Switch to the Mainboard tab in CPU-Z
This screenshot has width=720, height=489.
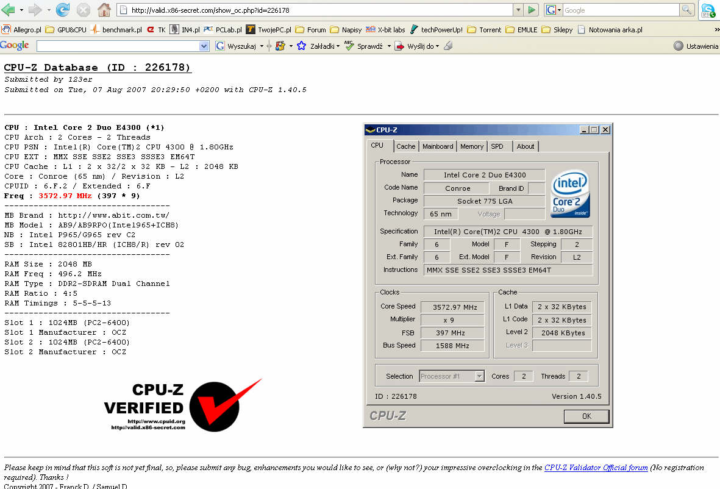pos(438,146)
